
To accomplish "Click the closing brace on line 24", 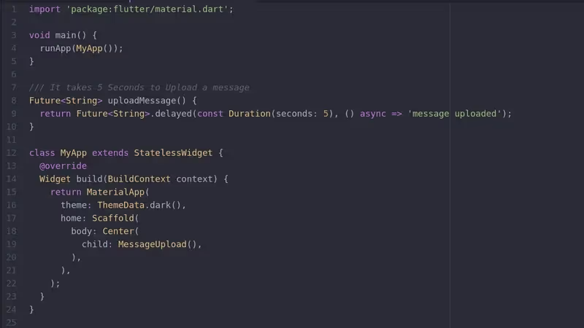I will (x=31, y=310).
